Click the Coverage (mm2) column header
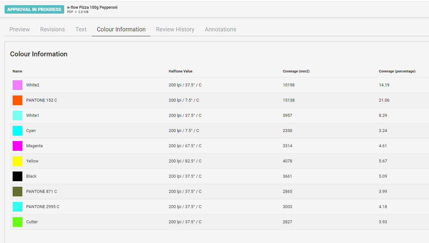Viewport: 429px width, 243px height. tap(296, 71)
